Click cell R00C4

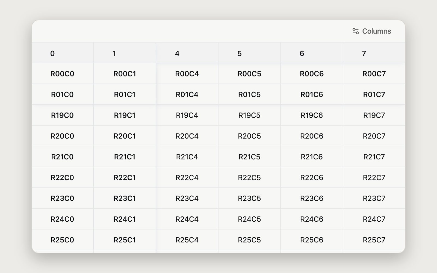[187, 74]
